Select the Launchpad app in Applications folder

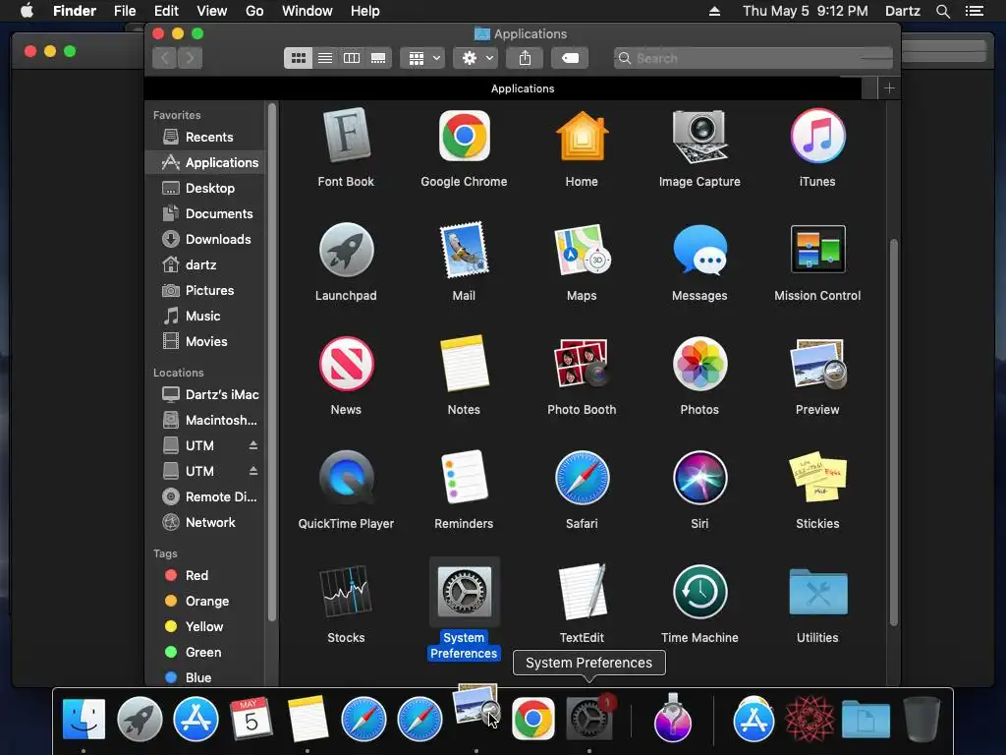[x=346, y=250]
